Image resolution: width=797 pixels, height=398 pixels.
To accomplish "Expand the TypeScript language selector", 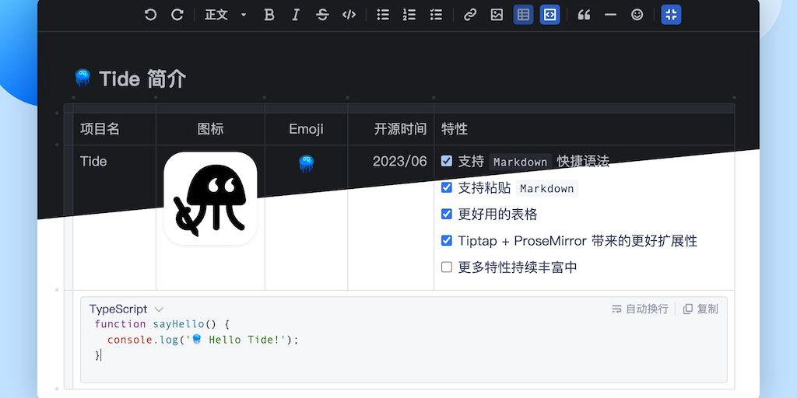I will (126, 309).
